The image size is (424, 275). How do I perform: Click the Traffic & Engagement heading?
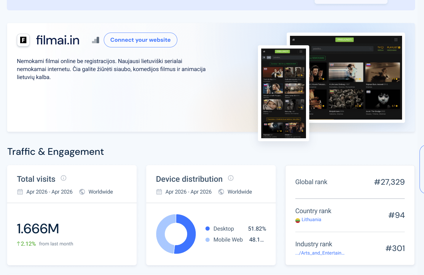55,152
